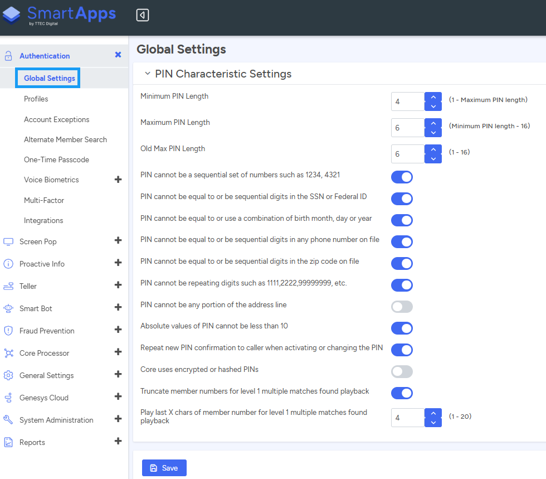Collapse PIN Characteristic Settings section chevron
The width and height of the screenshot is (546, 479).
(x=148, y=73)
